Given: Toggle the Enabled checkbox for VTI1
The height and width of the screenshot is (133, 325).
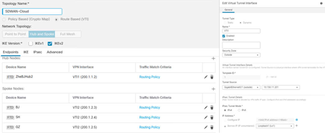Looking at the screenshot, I should [224, 36].
